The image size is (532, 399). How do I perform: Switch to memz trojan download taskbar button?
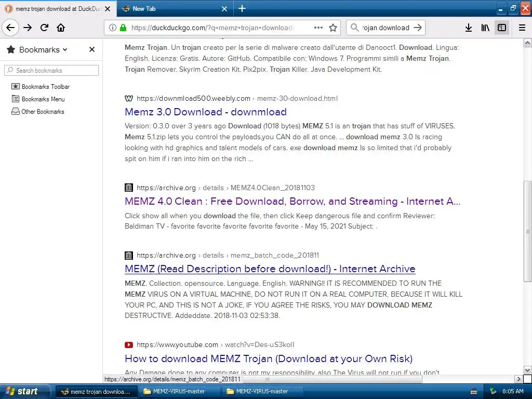(96, 392)
